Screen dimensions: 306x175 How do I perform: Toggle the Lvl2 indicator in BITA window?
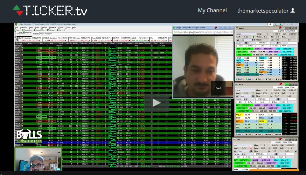tap(248, 134)
